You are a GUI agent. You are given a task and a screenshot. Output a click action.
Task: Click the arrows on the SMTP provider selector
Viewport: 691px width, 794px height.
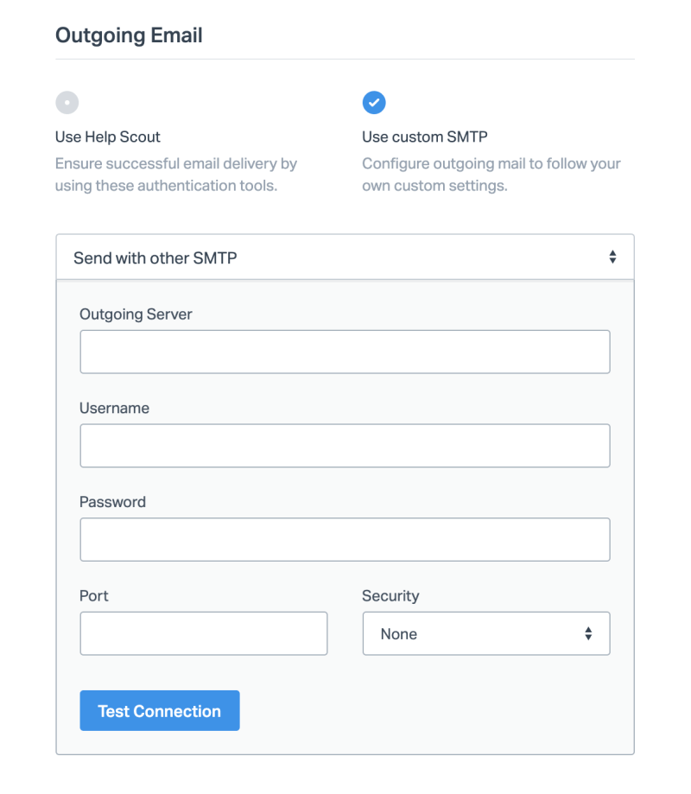(612, 257)
